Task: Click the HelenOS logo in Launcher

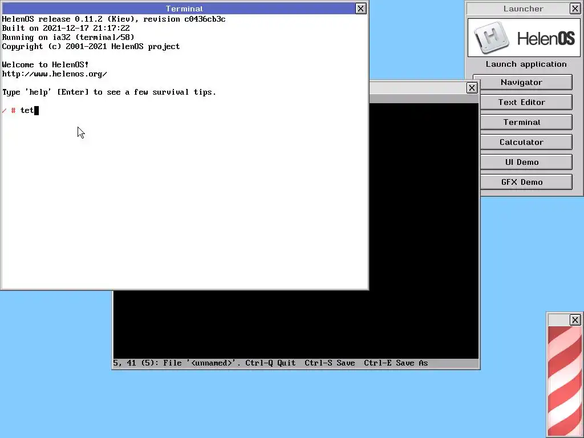Action: pyautogui.click(x=524, y=38)
